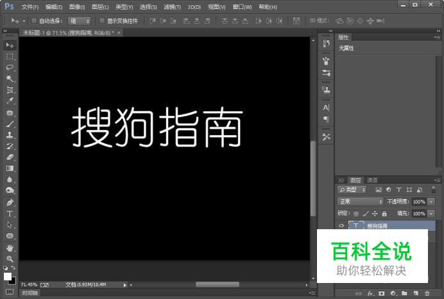
Task: Click the layer style fx icon
Action: [x=370, y=294]
